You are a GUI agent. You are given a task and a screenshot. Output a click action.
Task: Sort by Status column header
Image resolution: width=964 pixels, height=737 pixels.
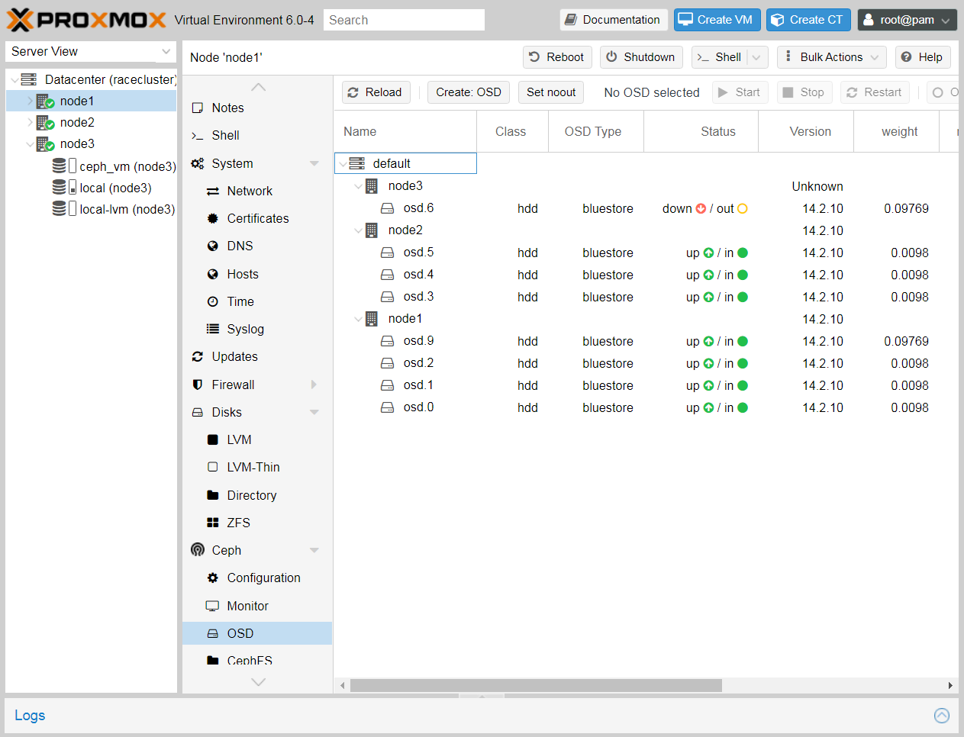pyautogui.click(x=701, y=131)
